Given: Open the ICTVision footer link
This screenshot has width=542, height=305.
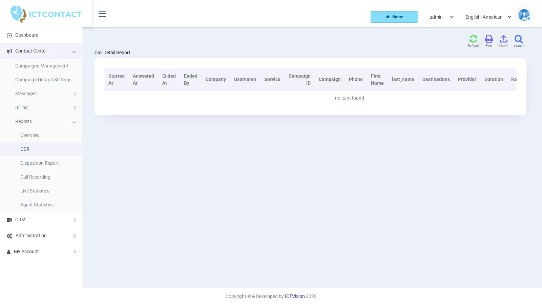Looking at the screenshot, I should (x=295, y=296).
